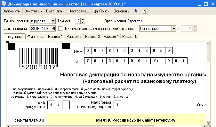
Task: Open the Раздел 5 tab
Action: [130, 37]
